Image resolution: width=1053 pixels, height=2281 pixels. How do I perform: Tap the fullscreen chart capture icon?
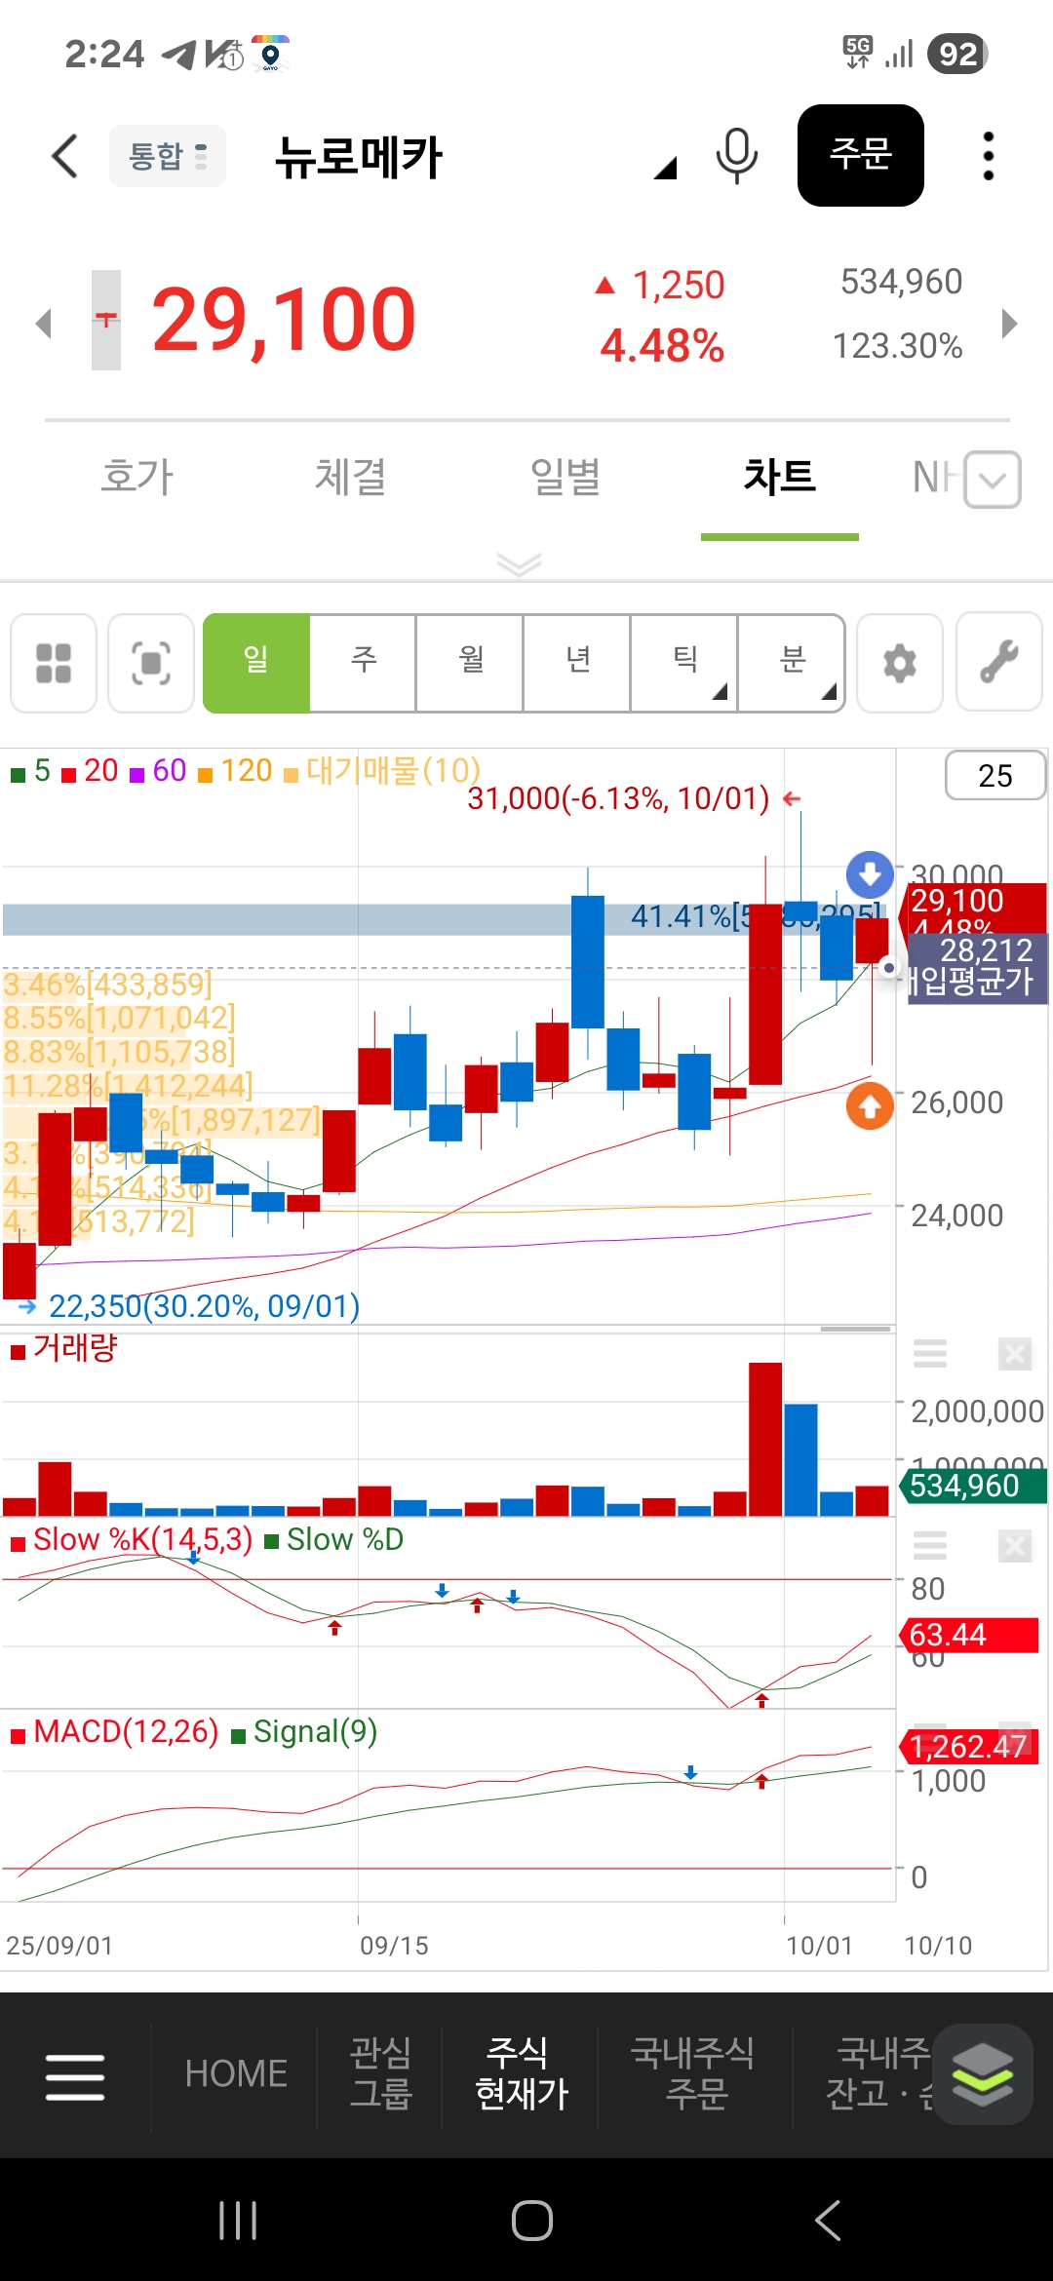point(151,663)
